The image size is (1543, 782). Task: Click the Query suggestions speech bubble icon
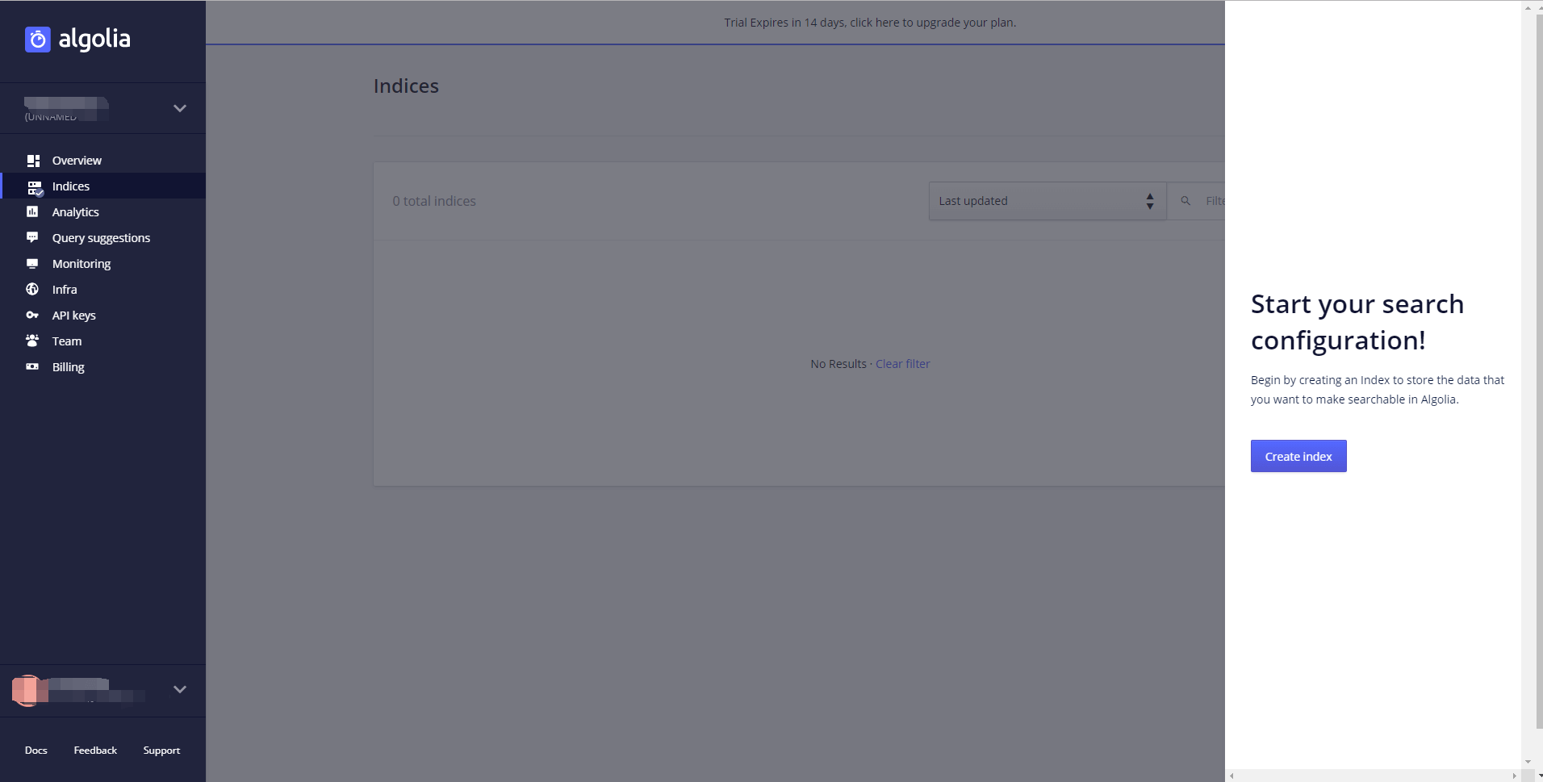point(32,237)
